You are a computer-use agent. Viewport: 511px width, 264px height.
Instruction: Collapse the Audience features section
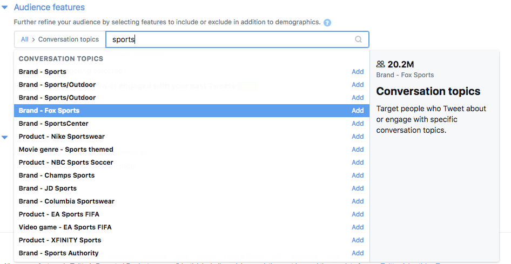click(x=4, y=7)
